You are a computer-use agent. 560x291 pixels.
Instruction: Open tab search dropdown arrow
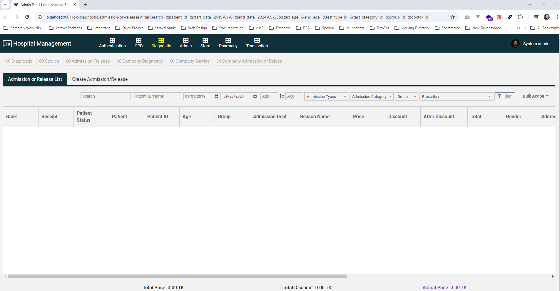[5, 4]
